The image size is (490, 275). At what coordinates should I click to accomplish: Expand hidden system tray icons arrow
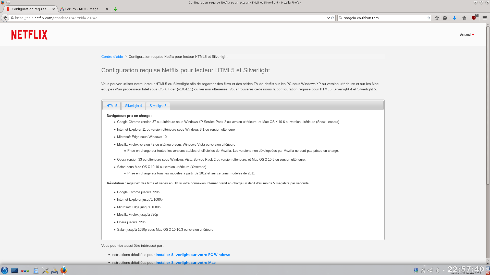[444, 270]
